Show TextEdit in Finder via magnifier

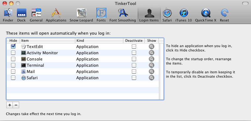point(151,46)
